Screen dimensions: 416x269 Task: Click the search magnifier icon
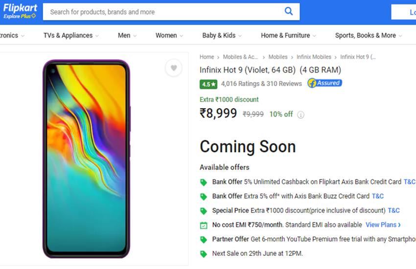pyautogui.click(x=289, y=11)
